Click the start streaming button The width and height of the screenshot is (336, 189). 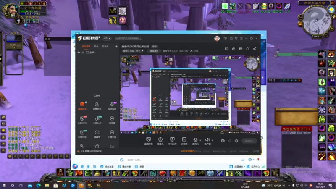(x=249, y=141)
